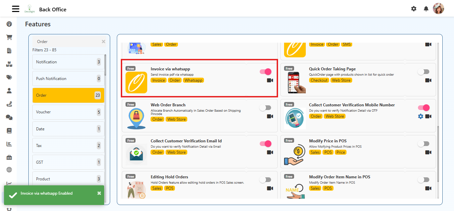This screenshot has height=211, width=454.
Task: Open Collect Customer Verification Mobile Number settings gear
Action: point(421,116)
